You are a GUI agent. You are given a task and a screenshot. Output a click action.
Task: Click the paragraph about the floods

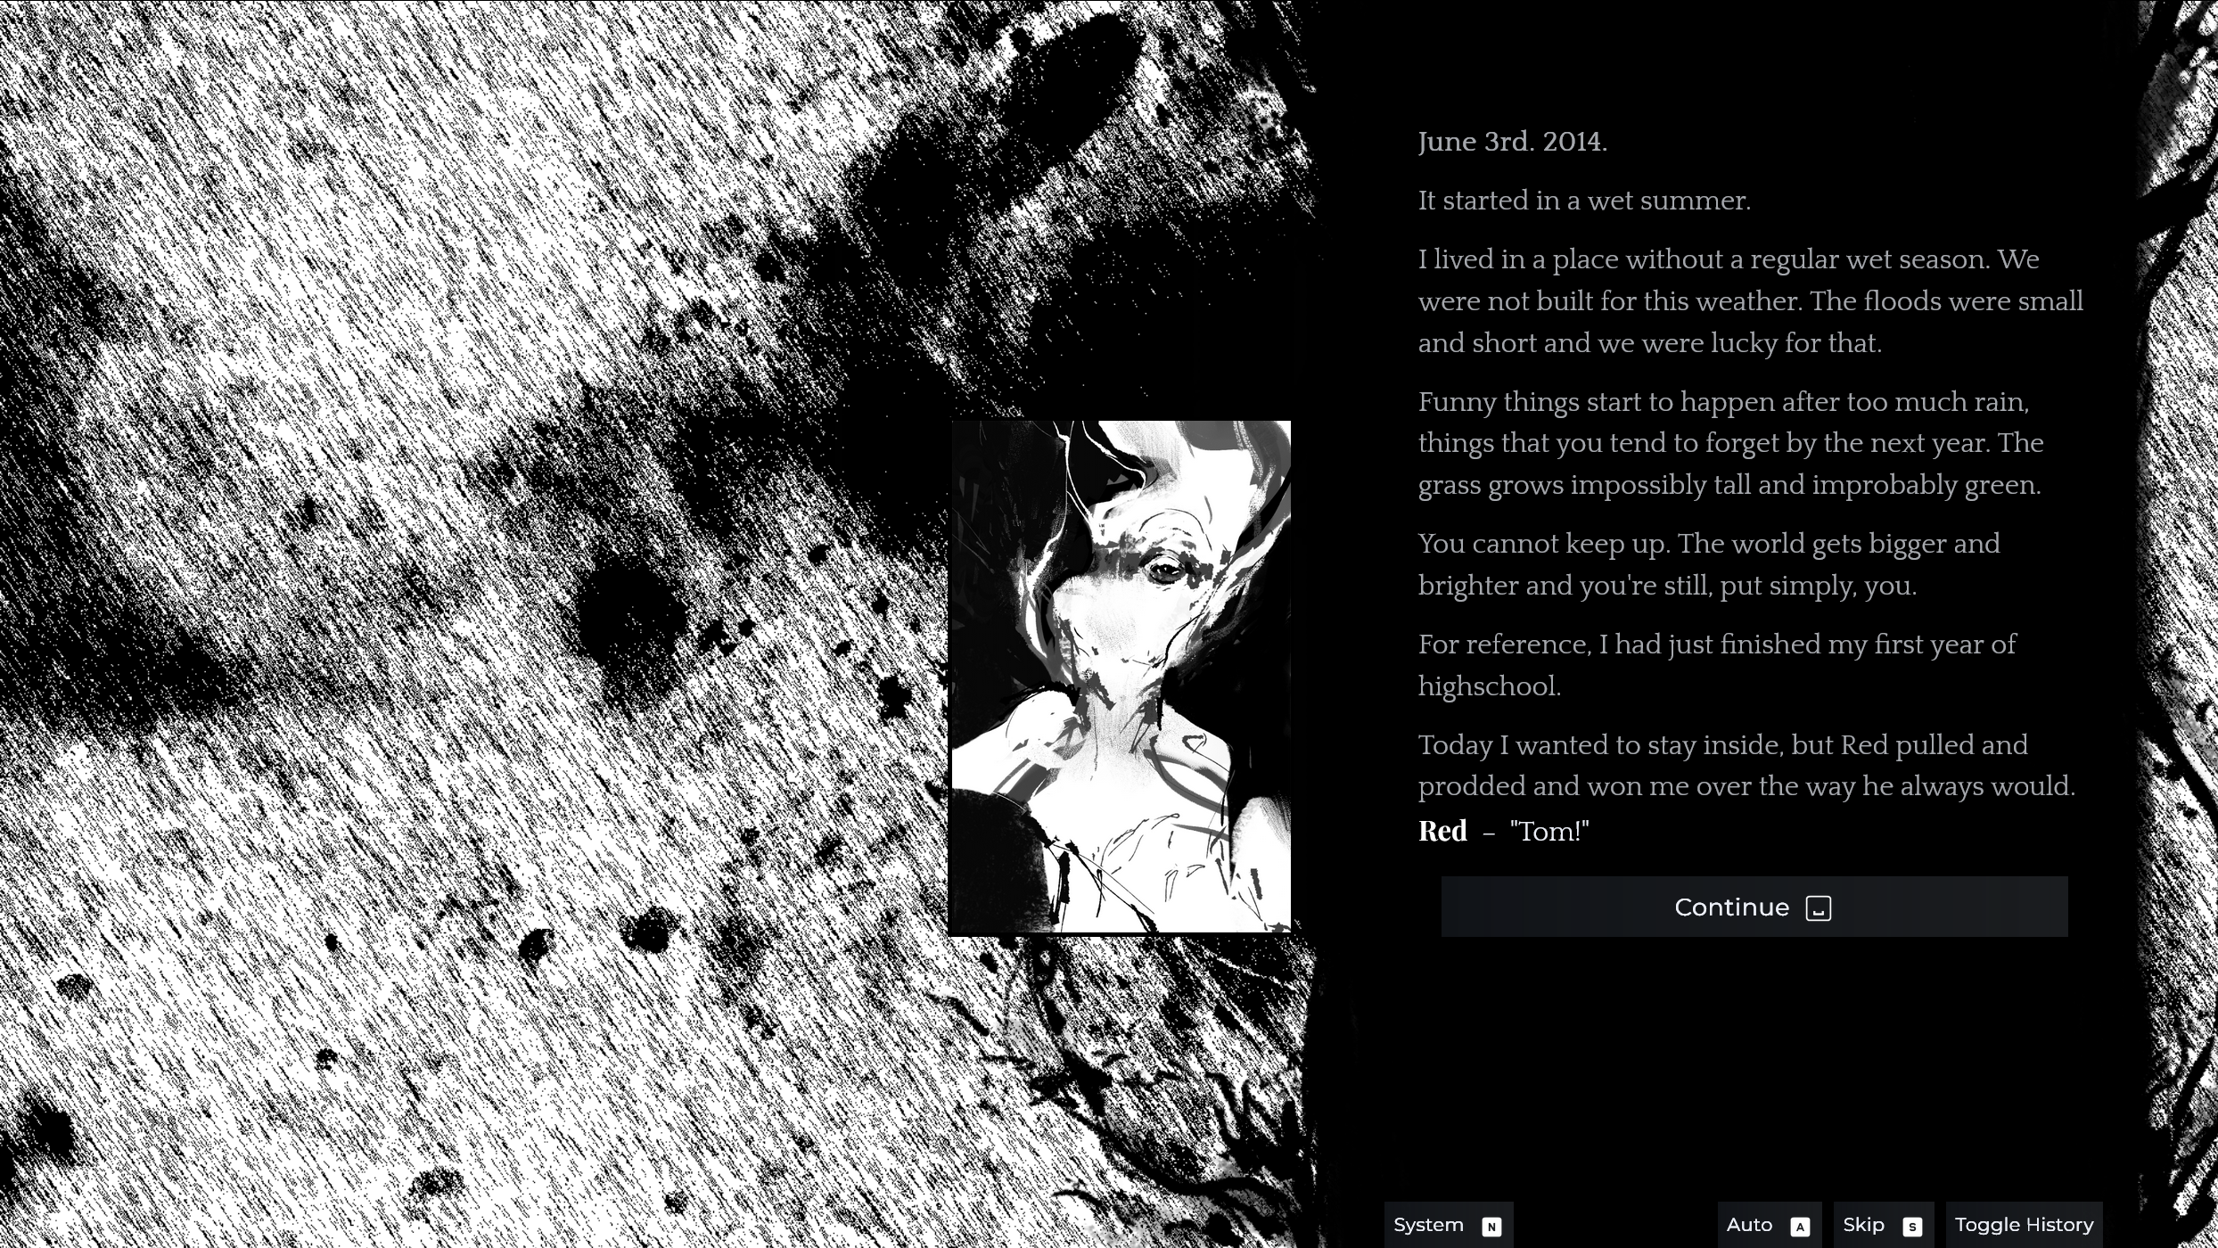[x=1749, y=301]
